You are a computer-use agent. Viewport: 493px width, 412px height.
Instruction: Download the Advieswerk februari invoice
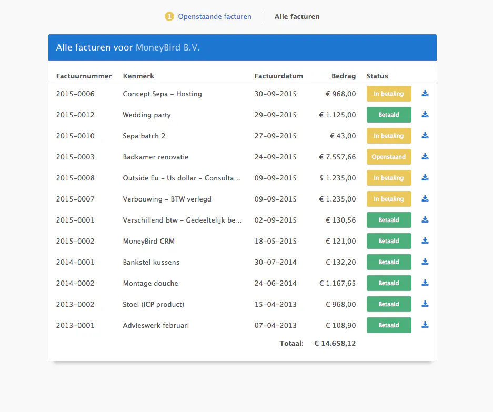coord(425,325)
